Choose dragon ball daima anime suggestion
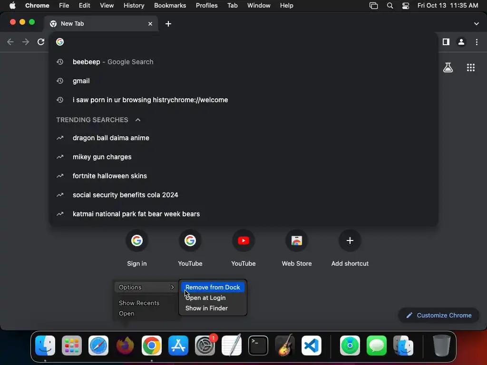 pyautogui.click(x=244, y=138)
